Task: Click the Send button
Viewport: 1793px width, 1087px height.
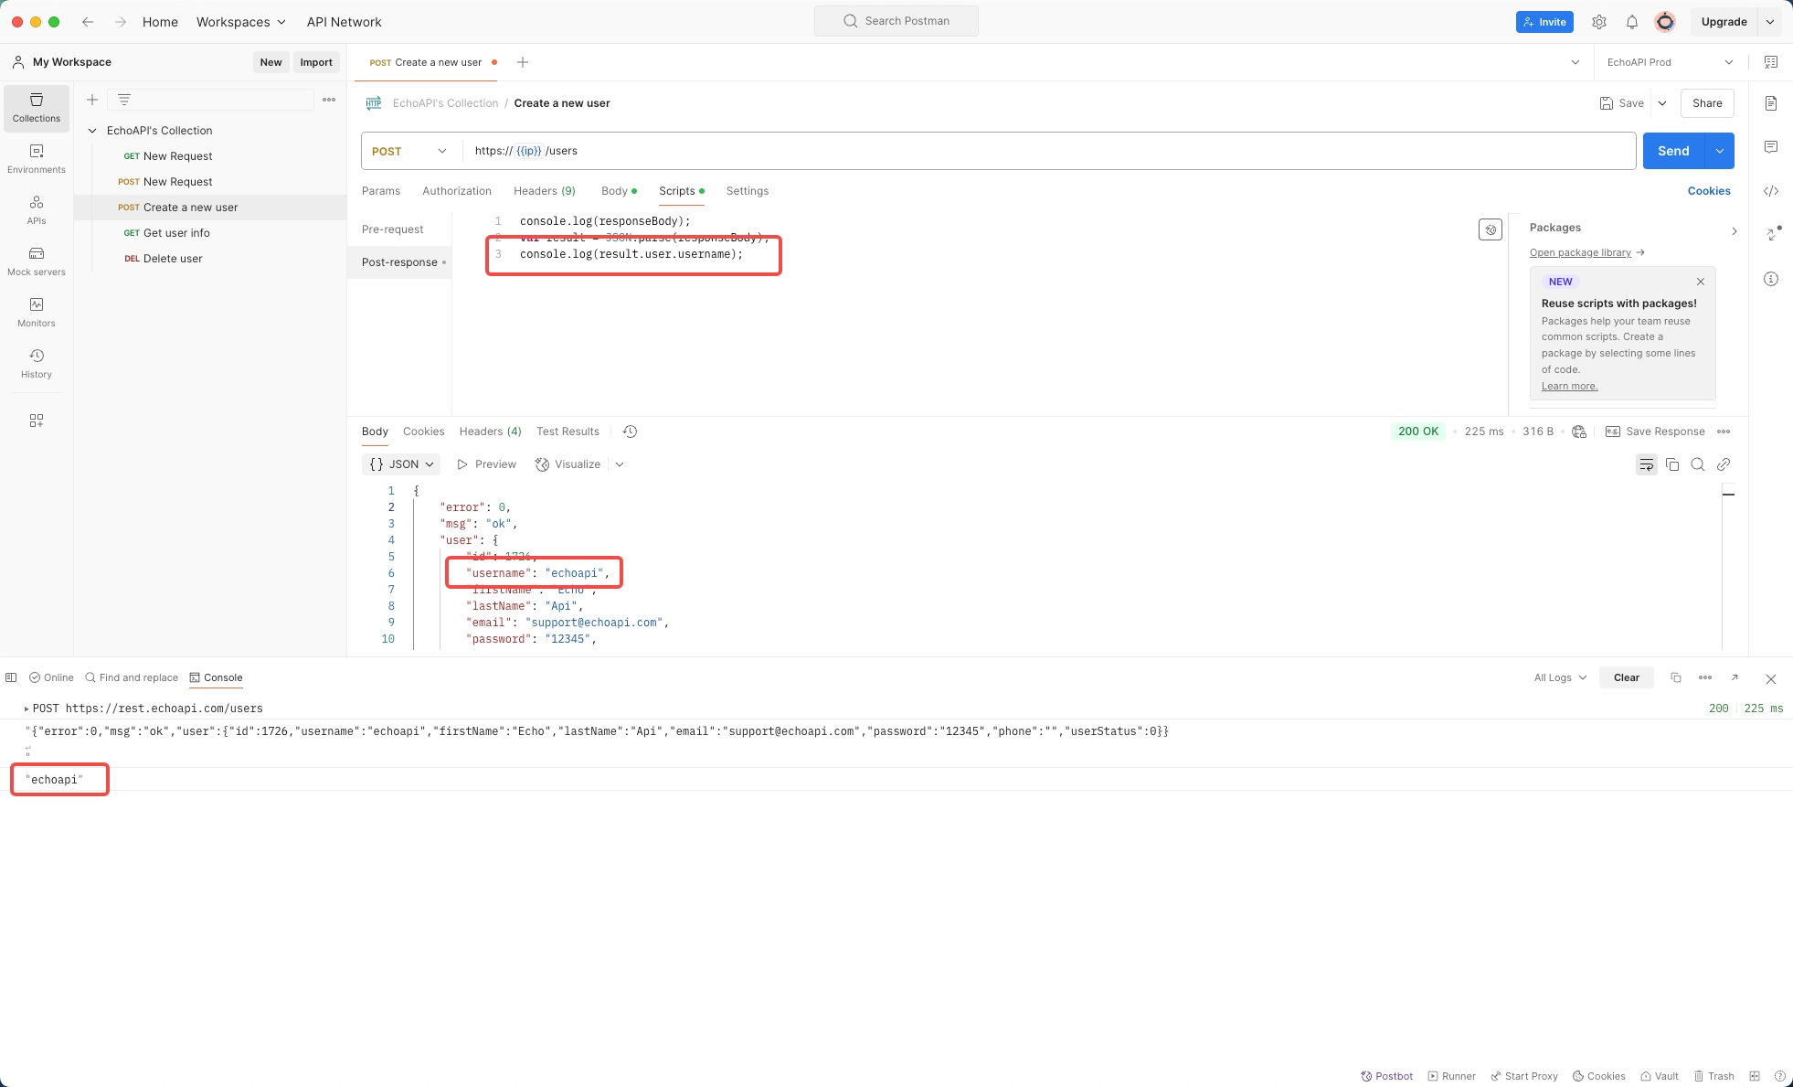Action: tap(1674, 151)
